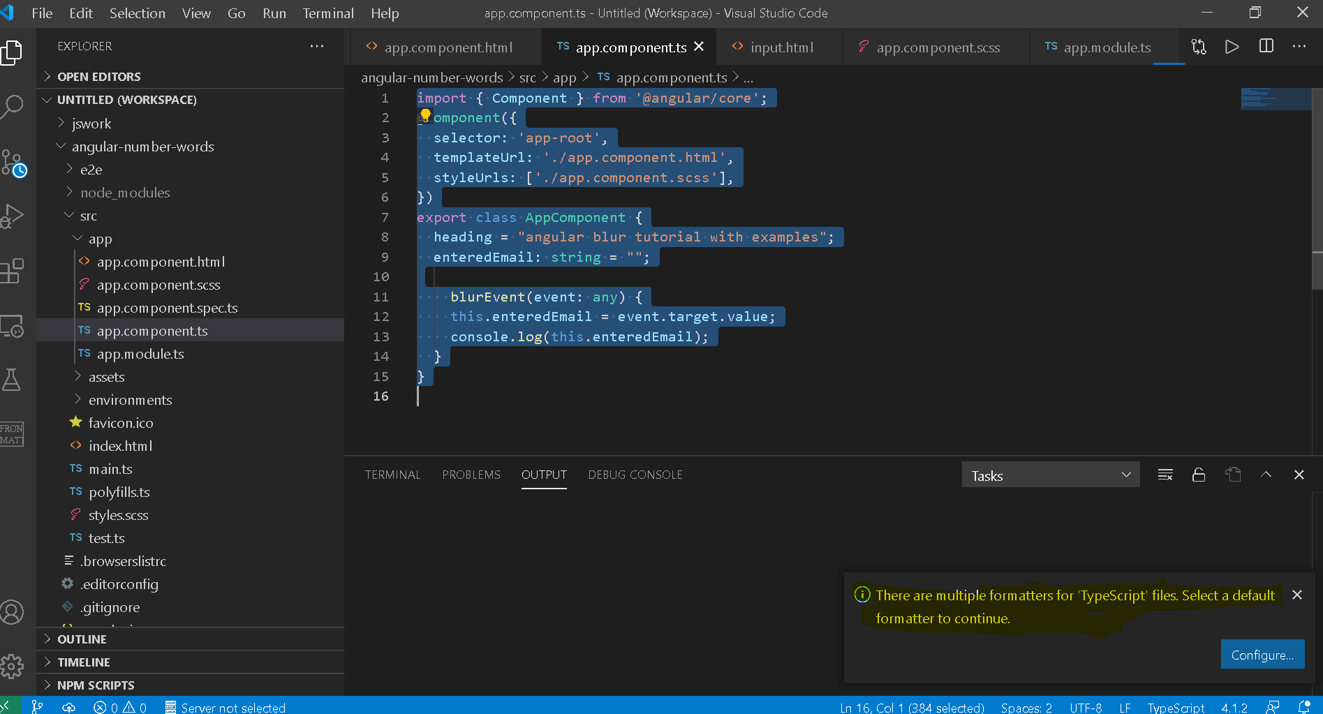Open notifications bell in status bar
The image size is (1323, 714).
tap(1304, 706)
